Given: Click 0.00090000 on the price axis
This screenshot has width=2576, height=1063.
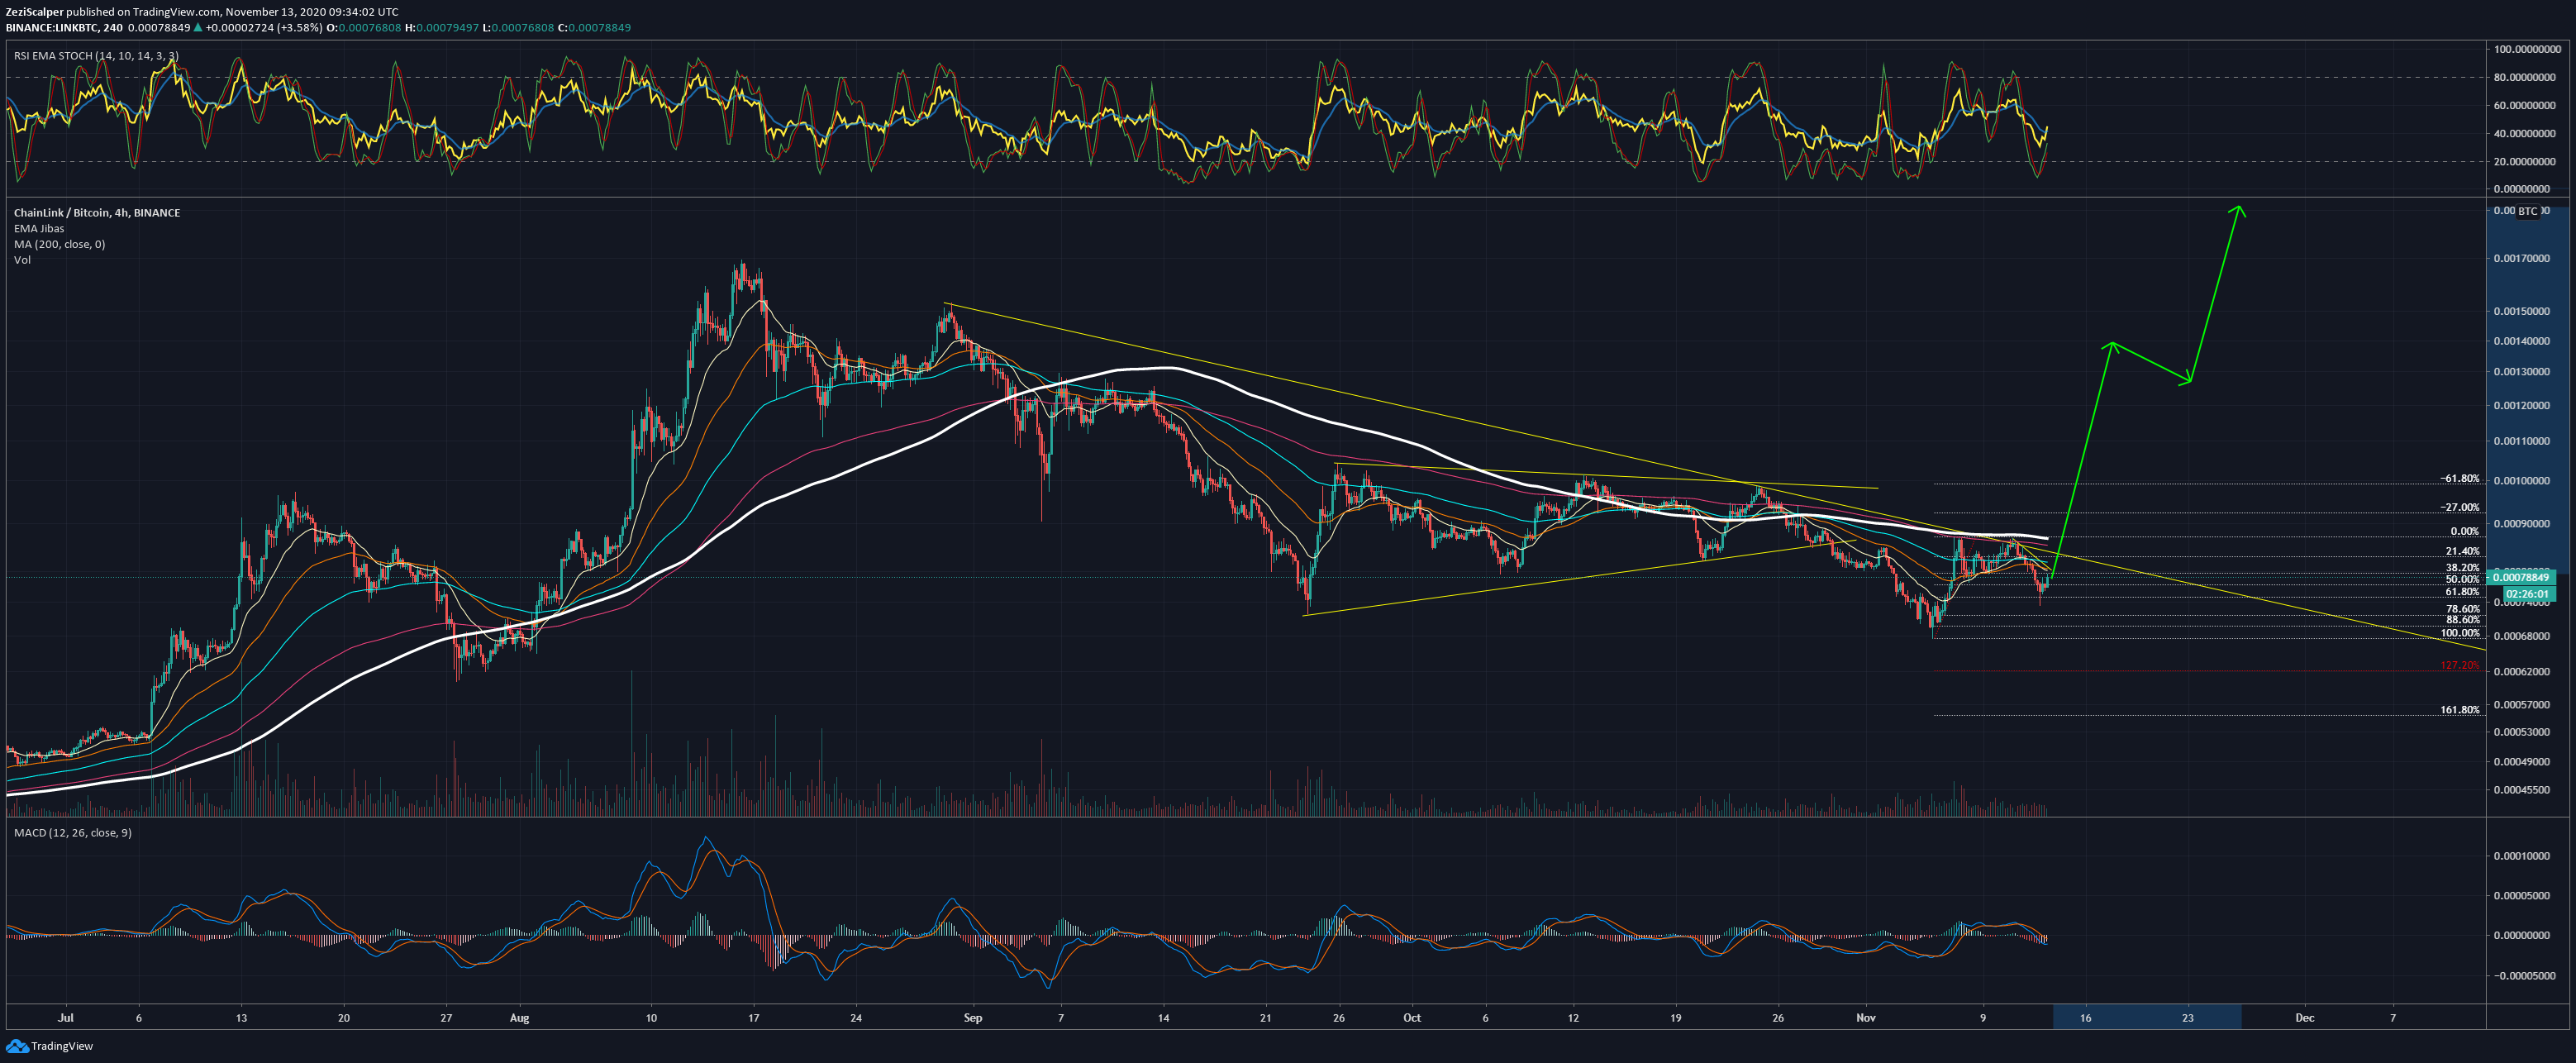Looking at the screenshot, I should pyautogui.click(x=2522, y=524).
